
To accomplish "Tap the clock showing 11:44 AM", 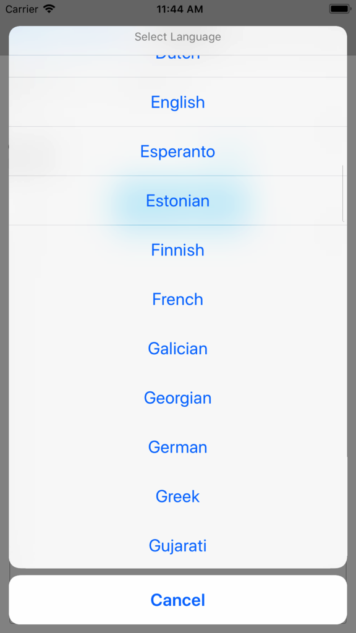I will click(x=178, y=9).
